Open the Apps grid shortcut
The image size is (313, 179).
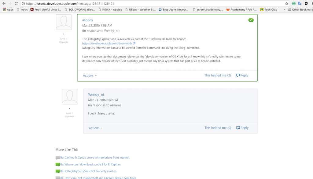coord(8,9)
